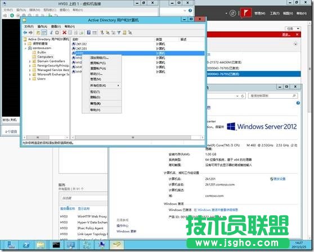Open the Command Prompt taskbar icon

(56, 245)
